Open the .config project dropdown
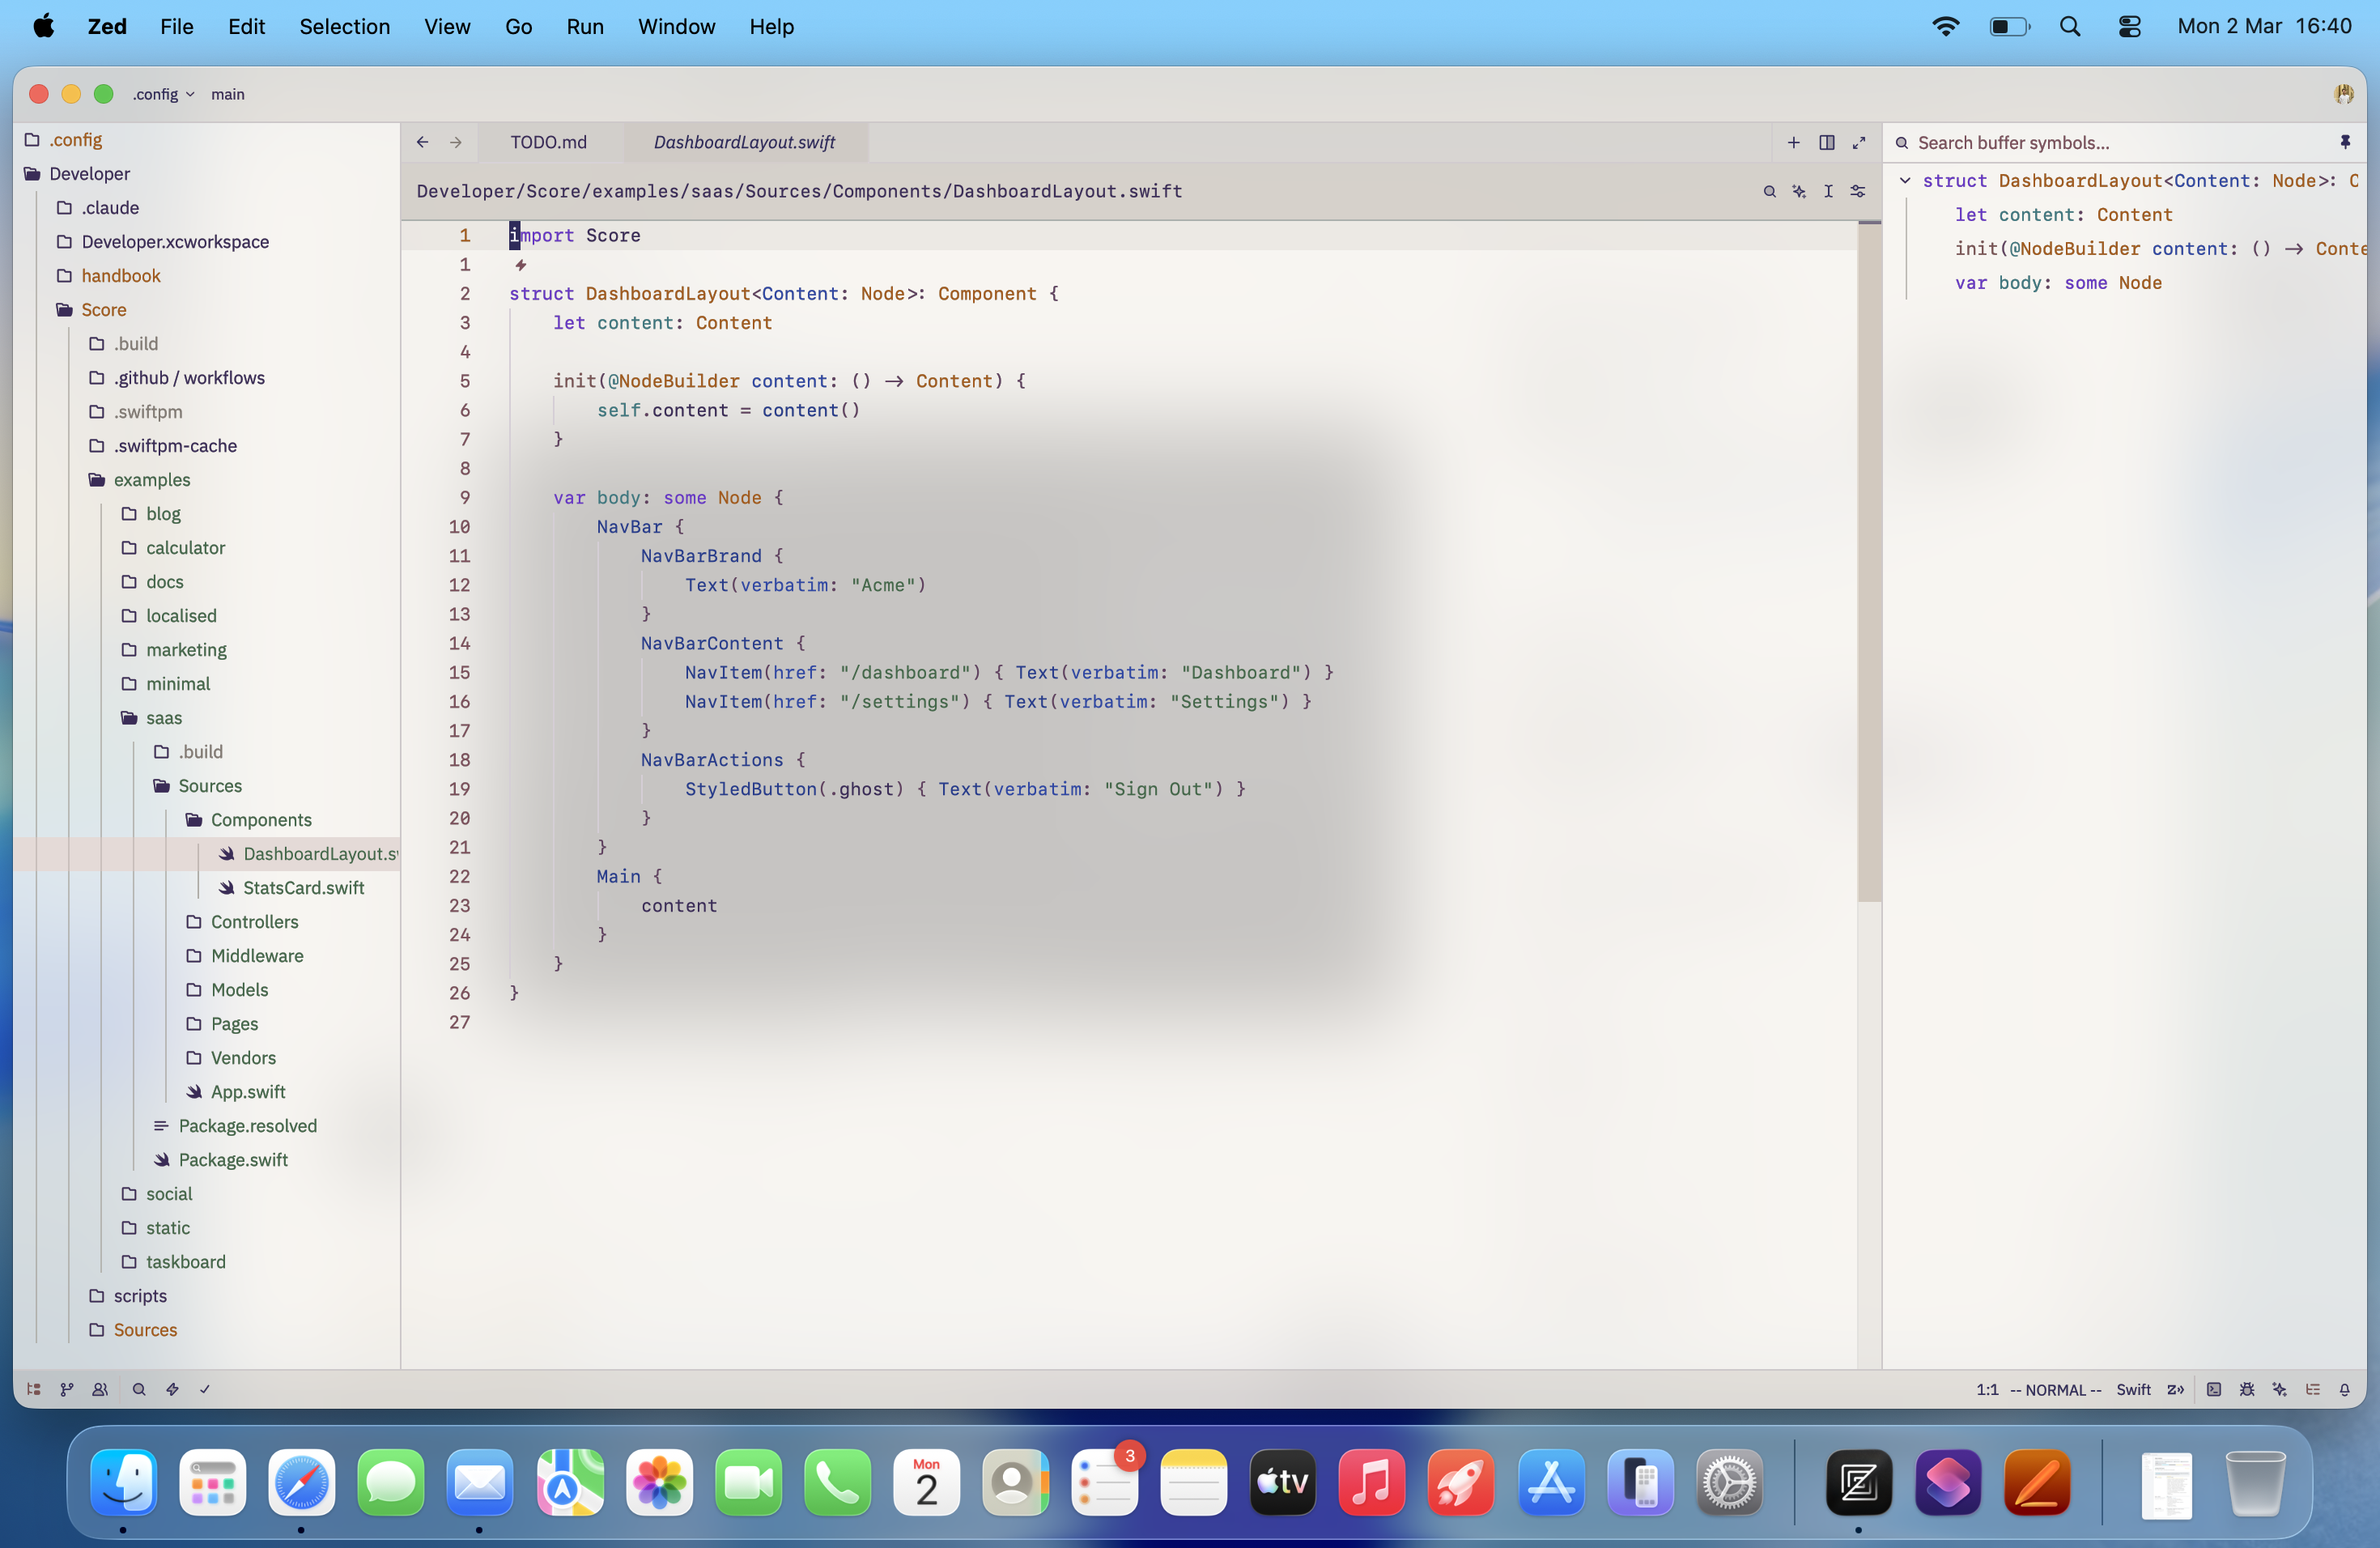Screen dimensions: 2380x1548 (163, 94)
